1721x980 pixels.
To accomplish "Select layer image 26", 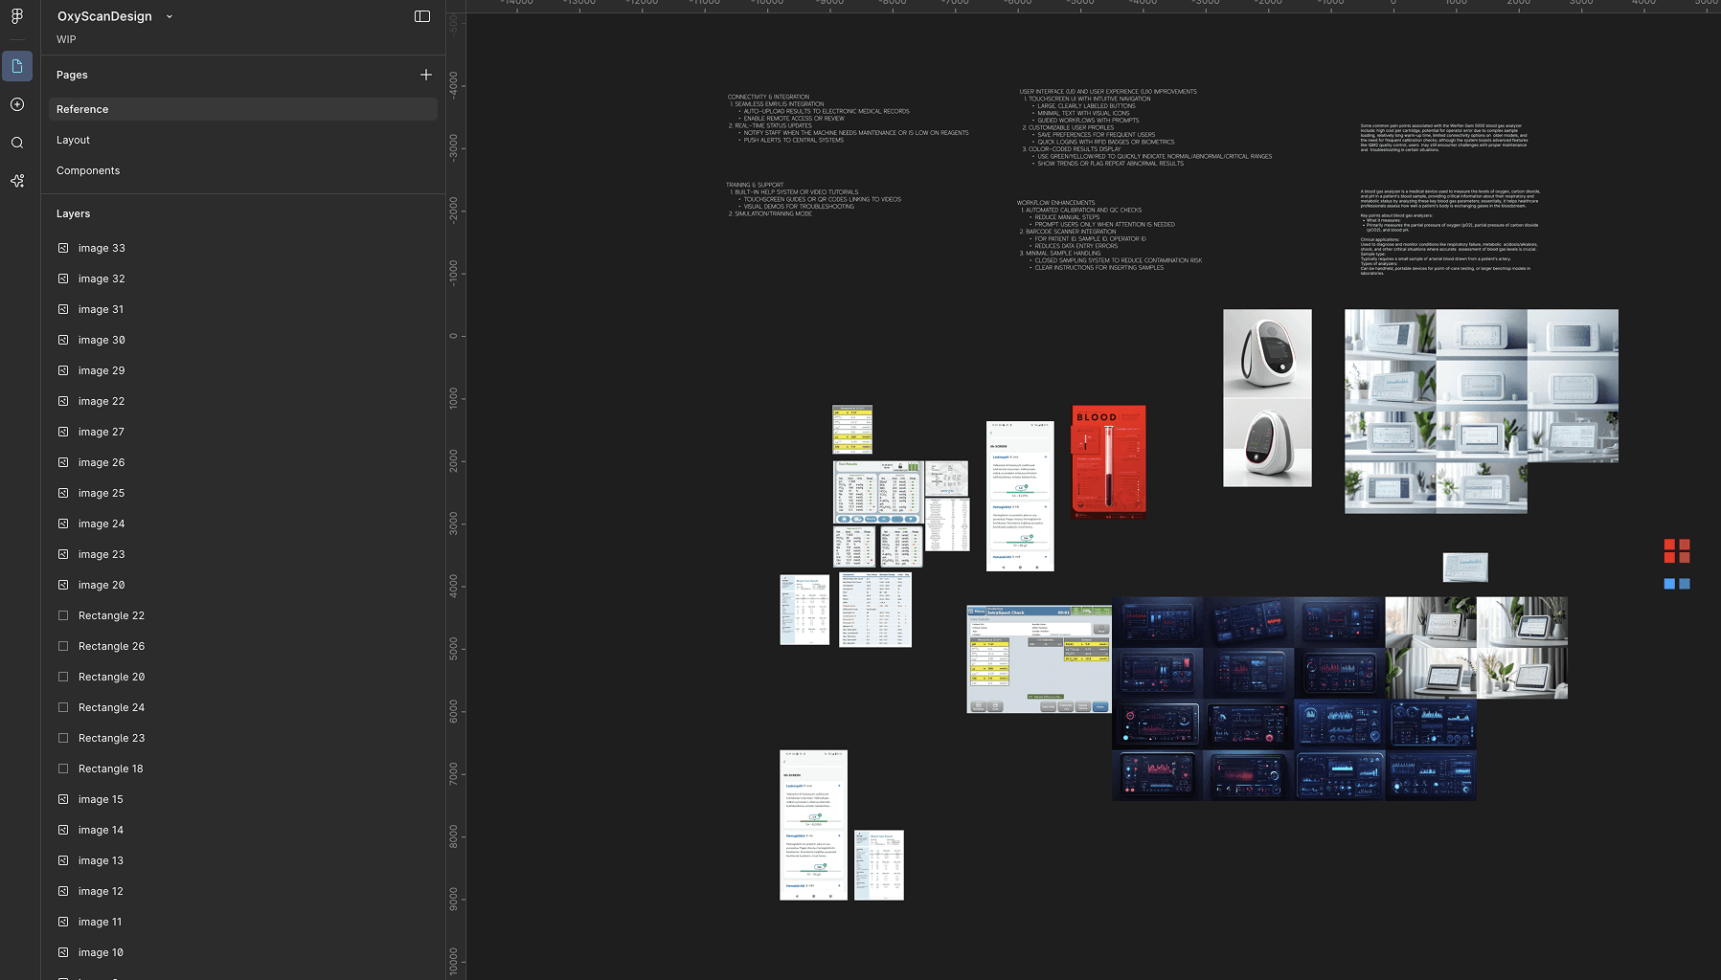I will pos(243,462).
